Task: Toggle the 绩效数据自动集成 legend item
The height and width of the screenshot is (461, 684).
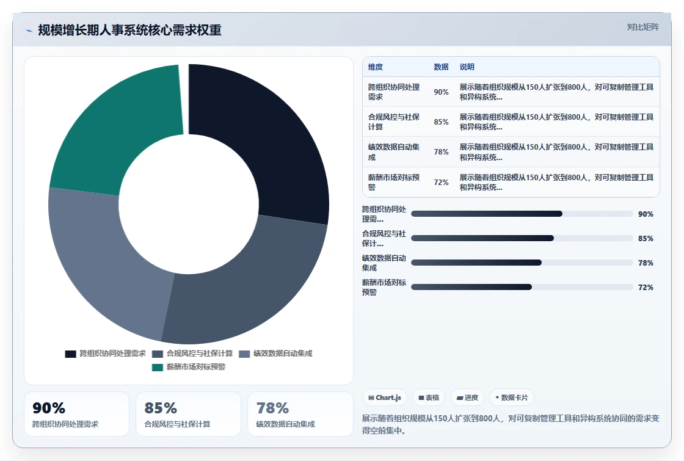Action: [275, 354]
